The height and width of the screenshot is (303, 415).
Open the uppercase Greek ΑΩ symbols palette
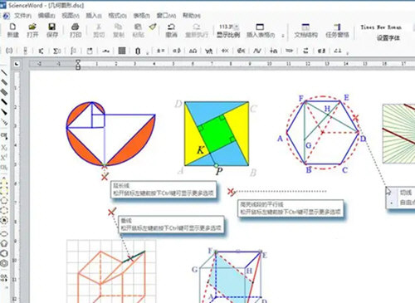(193, 51)
